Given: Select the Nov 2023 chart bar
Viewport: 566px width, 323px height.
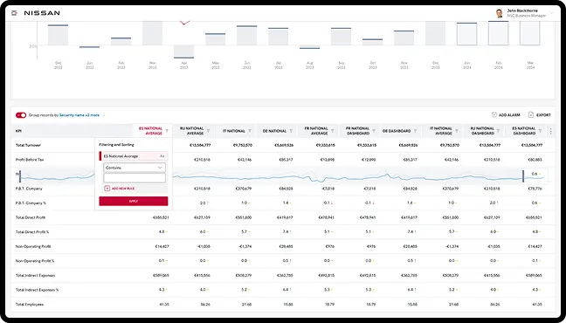Looking at the screenshot, I should [404, 38].
